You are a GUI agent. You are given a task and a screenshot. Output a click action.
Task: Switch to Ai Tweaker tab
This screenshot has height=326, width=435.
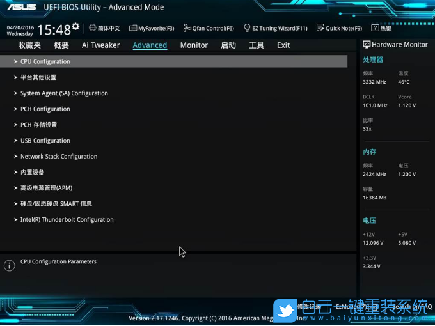coord(100,45)
